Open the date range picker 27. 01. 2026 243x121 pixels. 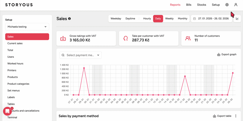(x=213, y=19)
